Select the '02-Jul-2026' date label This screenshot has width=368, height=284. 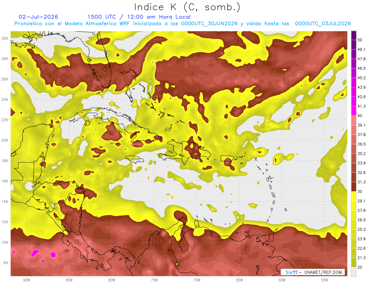click(x=38, y=17)
